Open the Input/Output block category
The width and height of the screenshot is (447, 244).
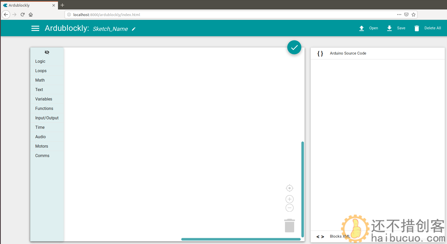[47, 118]
